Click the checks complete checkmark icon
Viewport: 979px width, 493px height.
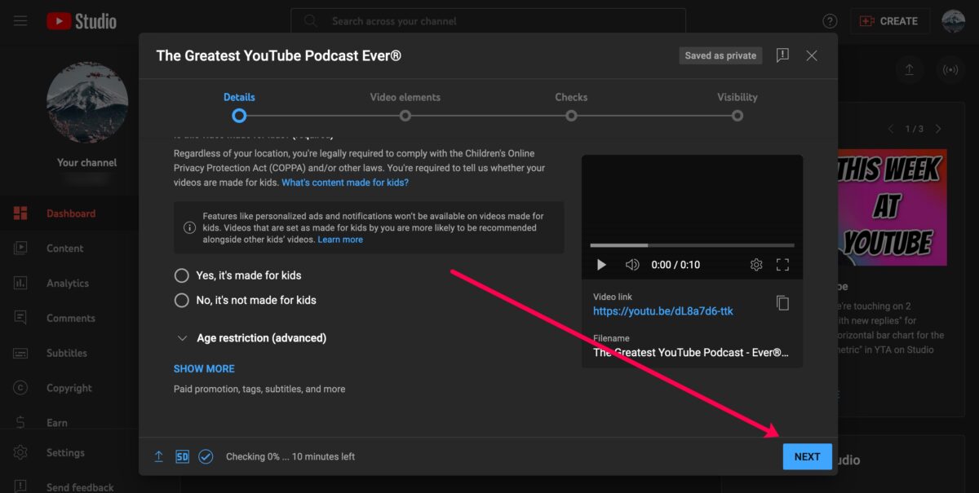[x=206, y=457]
